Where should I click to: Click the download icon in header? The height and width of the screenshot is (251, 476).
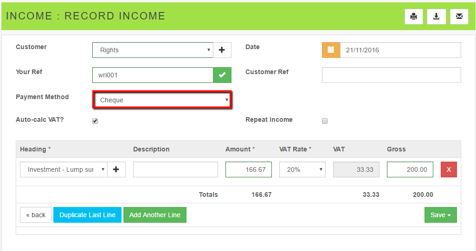[x=436, y=17]
